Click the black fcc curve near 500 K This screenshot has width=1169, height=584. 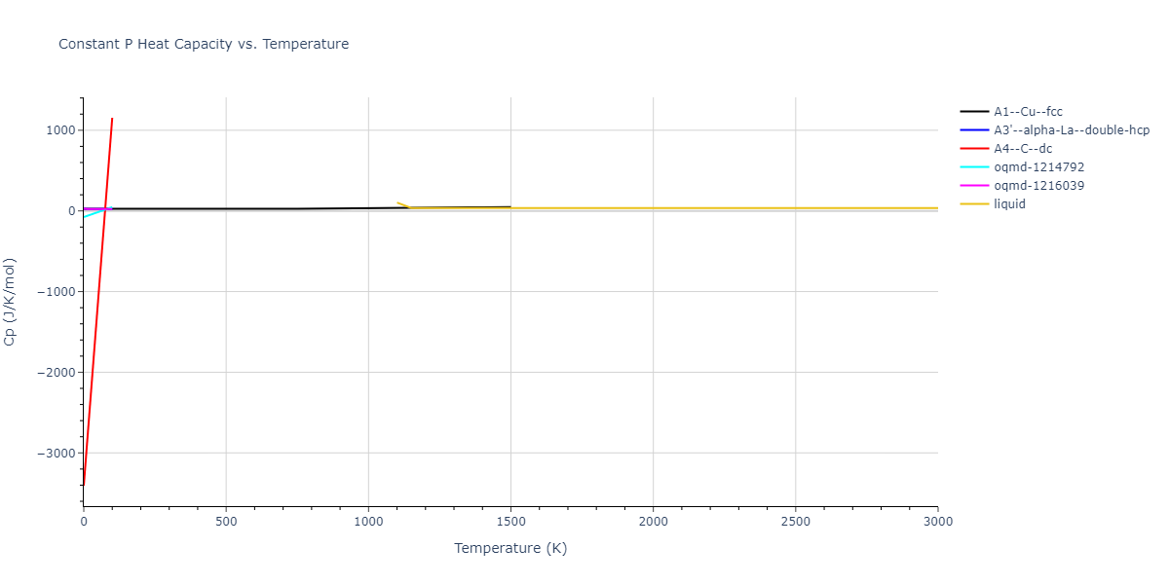tap(226, 209)
